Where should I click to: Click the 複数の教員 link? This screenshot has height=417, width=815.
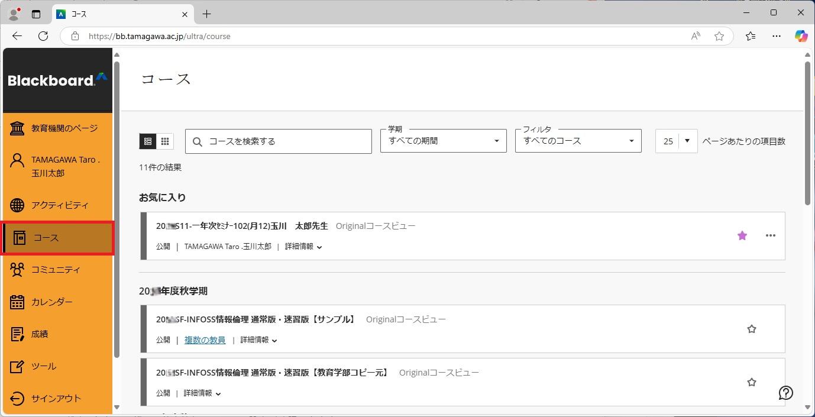pyautogui.click(x=205, y=340)
